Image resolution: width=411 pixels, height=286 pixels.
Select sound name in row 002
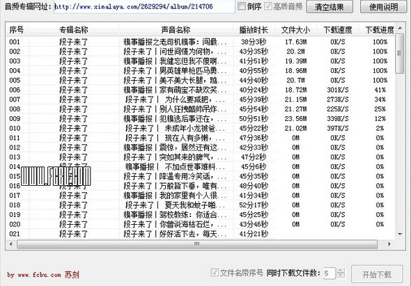coord(175,51)
